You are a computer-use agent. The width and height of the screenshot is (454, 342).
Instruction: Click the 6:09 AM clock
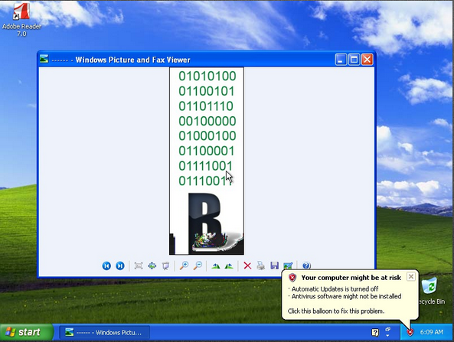432,332
